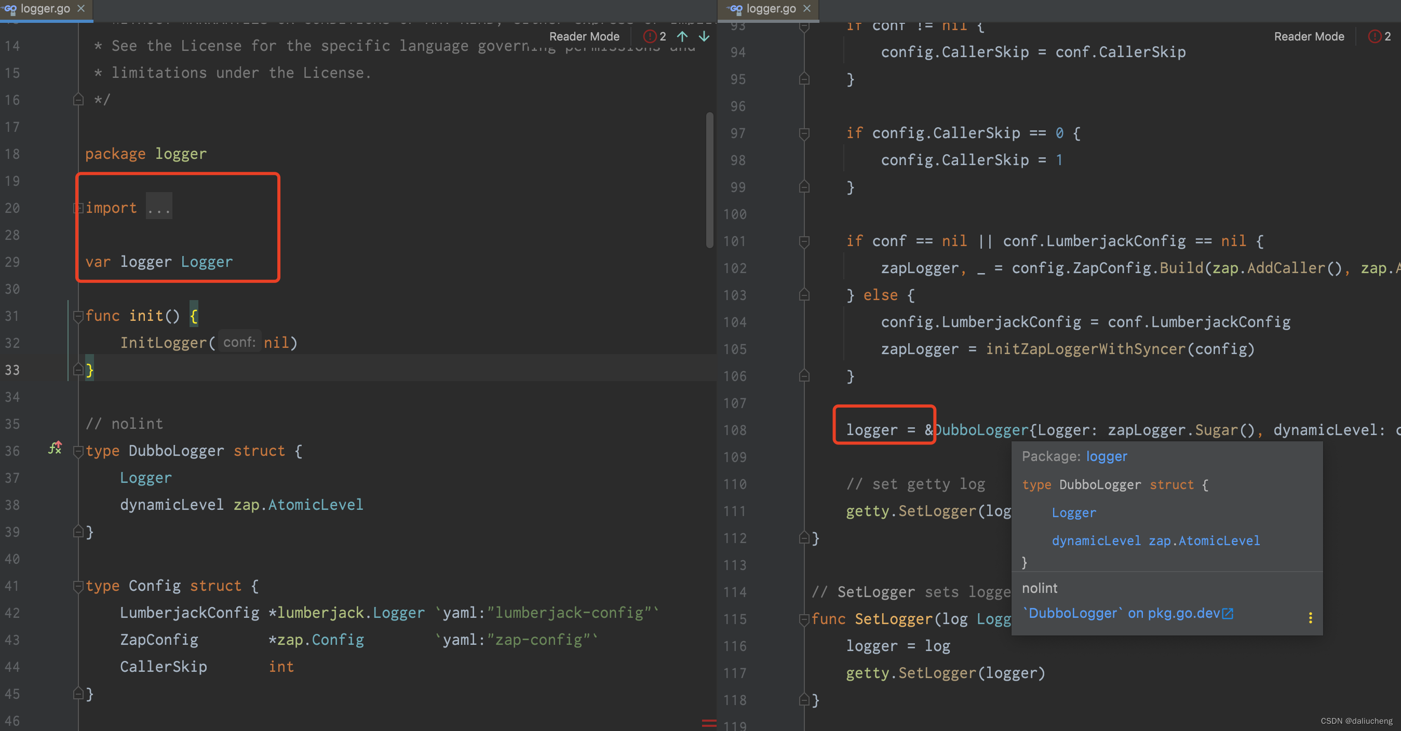
Task: Click 'logger = log' on line 116
Action: (x=898, y=646)
